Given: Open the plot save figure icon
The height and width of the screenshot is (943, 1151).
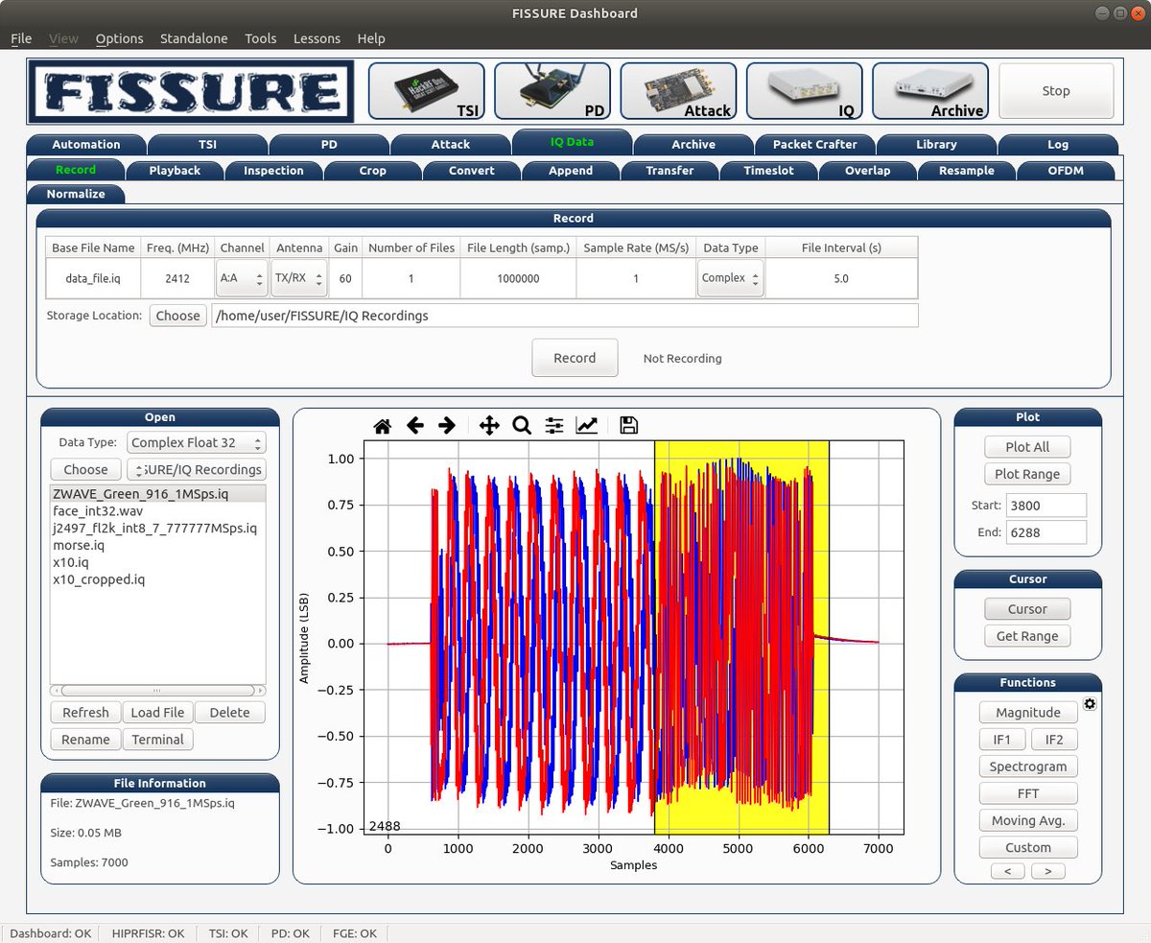Looking at the screenshot, I should pyautogui.click(x=628, y=425).
